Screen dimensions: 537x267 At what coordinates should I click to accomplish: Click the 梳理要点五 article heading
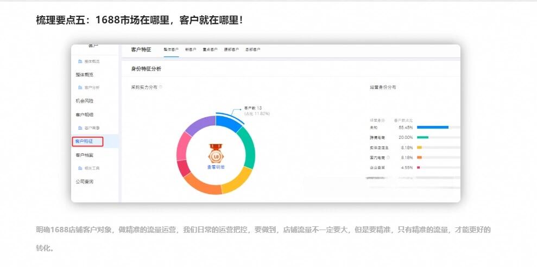click(x=140, y=20)
